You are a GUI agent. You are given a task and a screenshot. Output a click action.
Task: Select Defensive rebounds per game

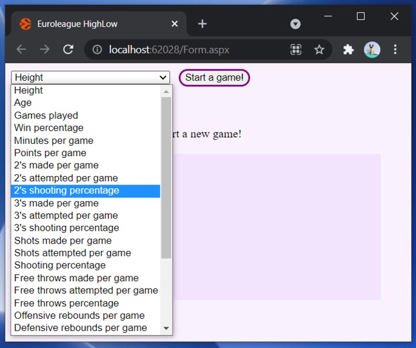(x=86, y=328)
